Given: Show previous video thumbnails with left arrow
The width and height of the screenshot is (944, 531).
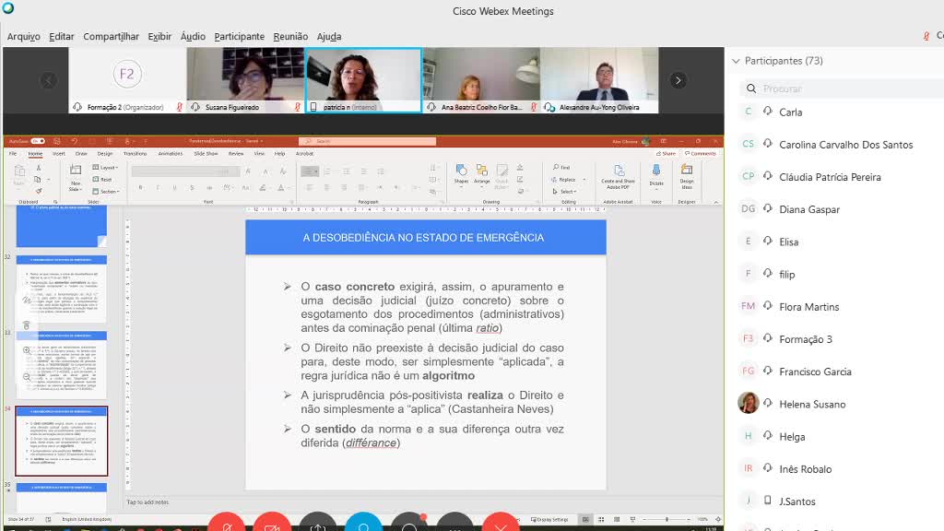Looking at the screenshot, I should 49,80.
